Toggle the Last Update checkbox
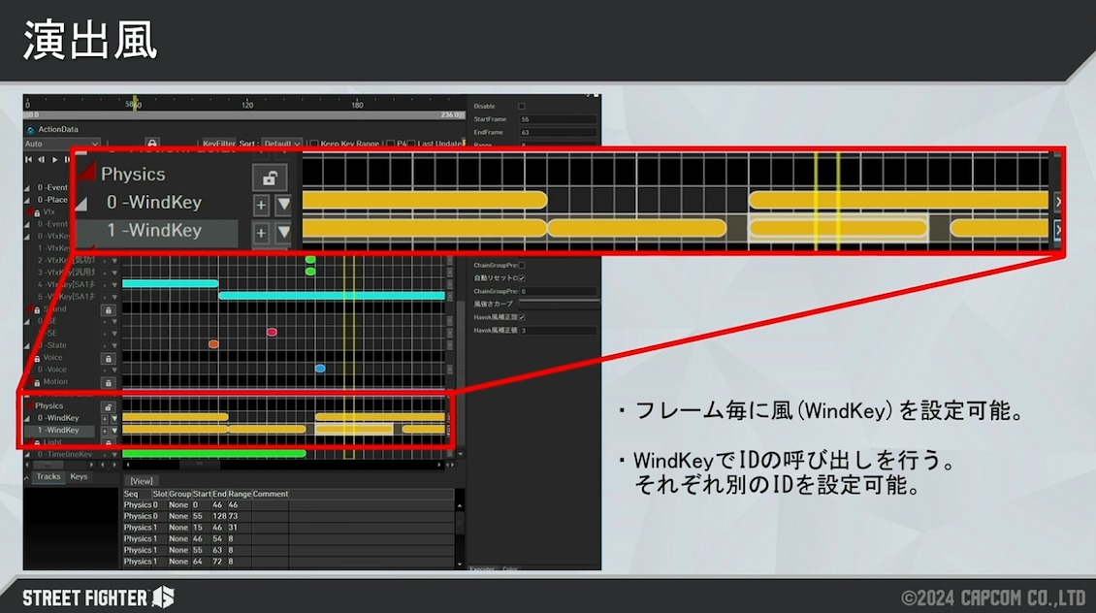Viewport: 1096px width, 613px height. (x=411, y=144)
